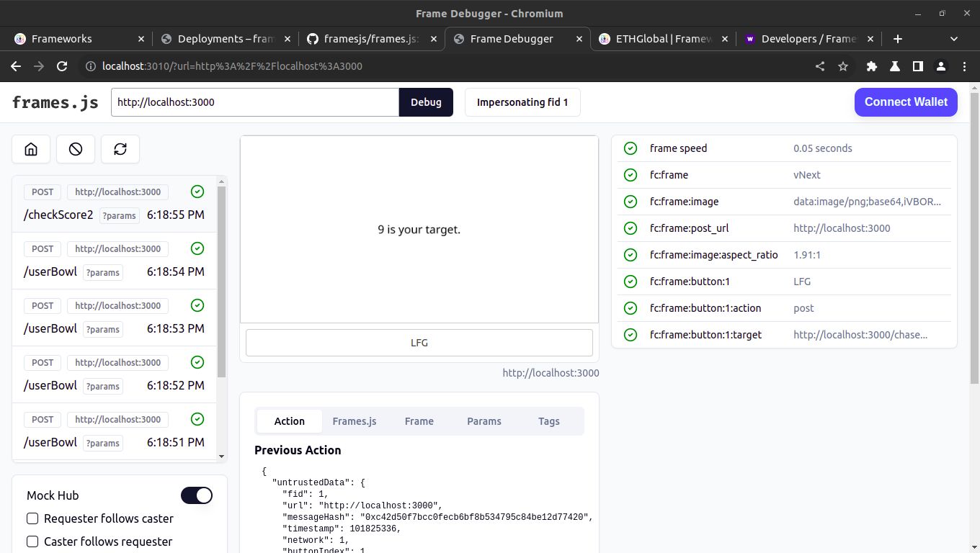Image resolution: width=980 pixels, height=553 pixels.
Task: Click the frame URL input field
Action: [x=255, y=102]
